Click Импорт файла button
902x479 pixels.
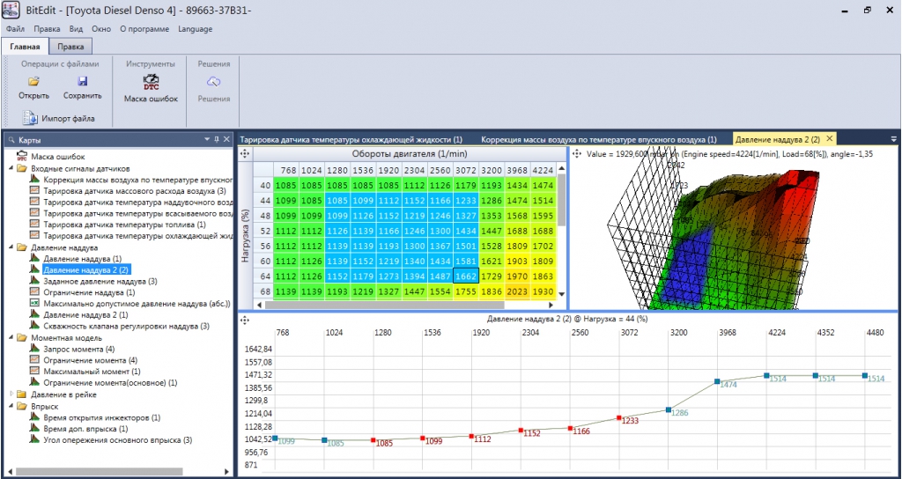[x=59, y=119]
